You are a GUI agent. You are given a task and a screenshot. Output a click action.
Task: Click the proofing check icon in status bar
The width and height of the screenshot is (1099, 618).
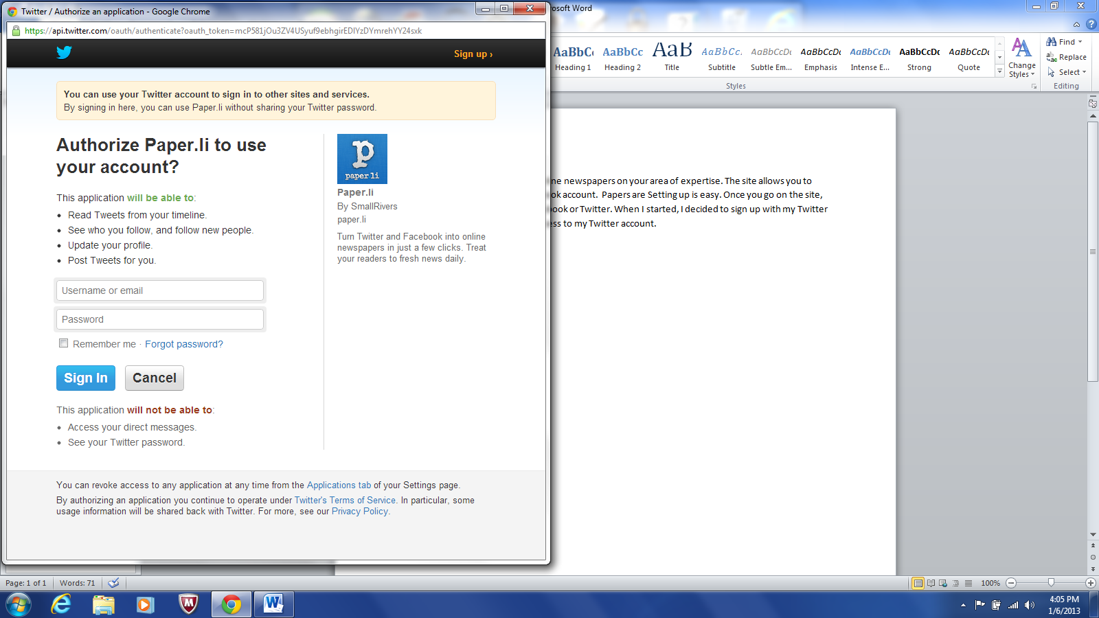[x=114, y=583]
